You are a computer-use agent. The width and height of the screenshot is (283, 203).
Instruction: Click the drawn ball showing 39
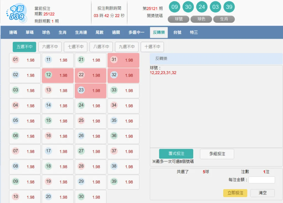229,7
